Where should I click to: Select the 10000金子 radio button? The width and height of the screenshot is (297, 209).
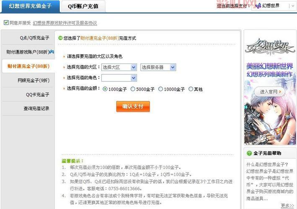pos(160,89)
